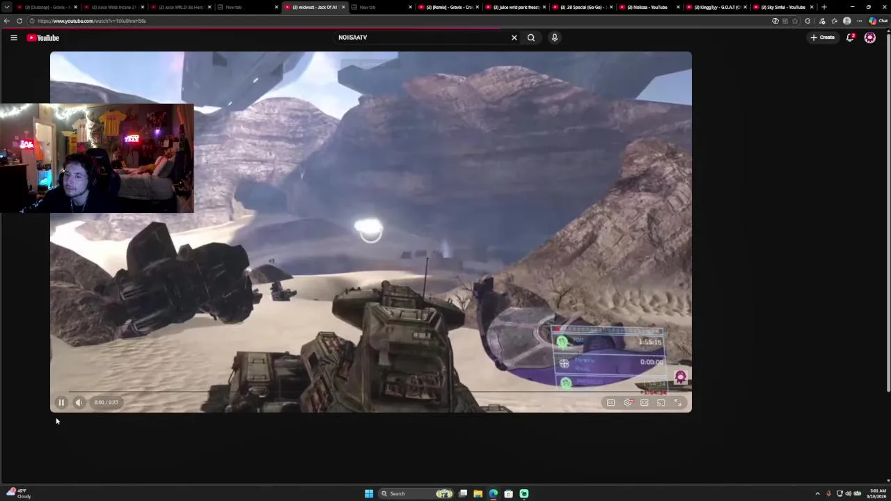The height and width of the screenshot is (501, 891).
Task: Open the YouTube hamburger guide menu
Action: pos(14,38)
